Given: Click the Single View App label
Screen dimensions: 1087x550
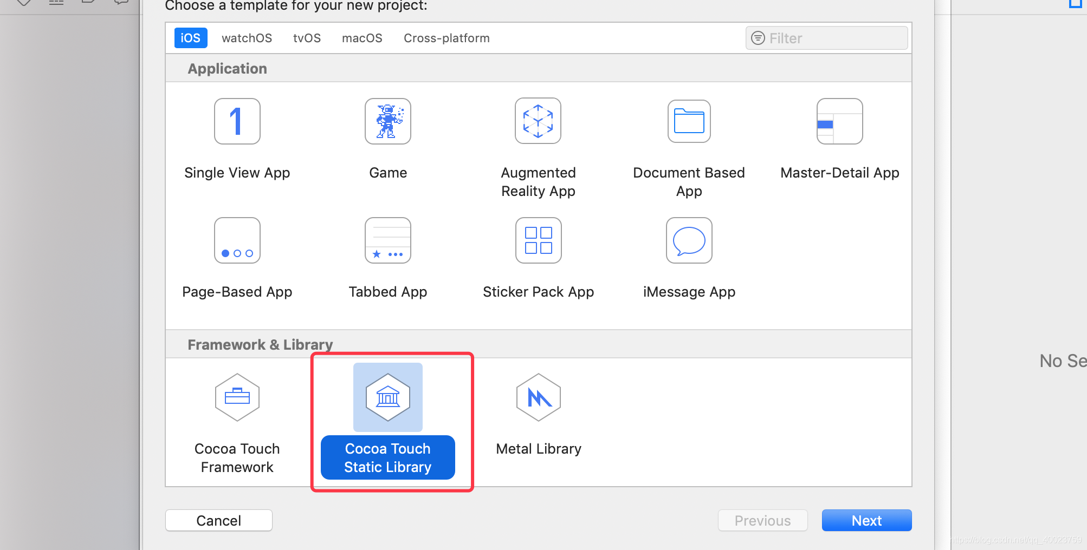Looking at the screenshot, I should tap(237, 173).
